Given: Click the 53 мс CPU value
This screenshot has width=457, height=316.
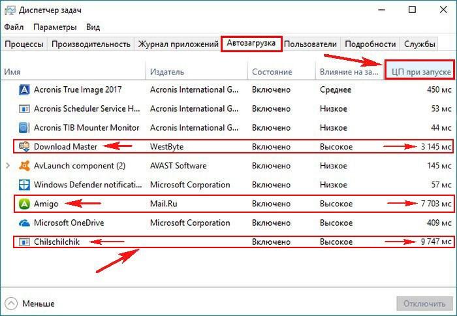Looking at the screenshot, I should [x=441, y=109].
